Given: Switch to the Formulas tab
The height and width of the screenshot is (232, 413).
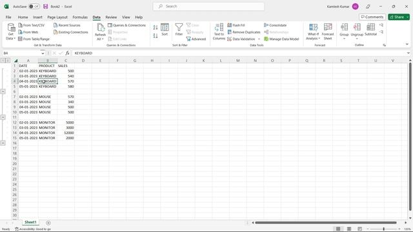Looking at the screenshot, I should 80,17.
